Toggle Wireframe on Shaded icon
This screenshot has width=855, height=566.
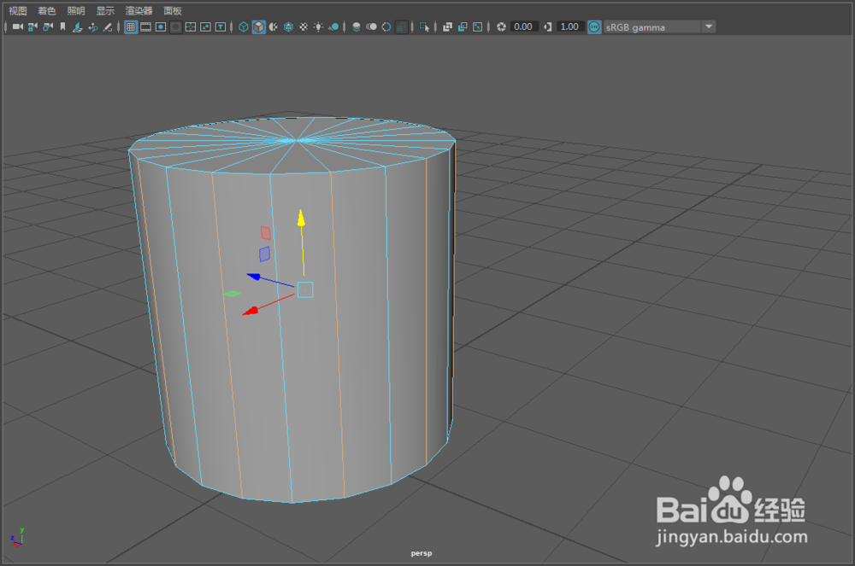[x=288, y=26]
